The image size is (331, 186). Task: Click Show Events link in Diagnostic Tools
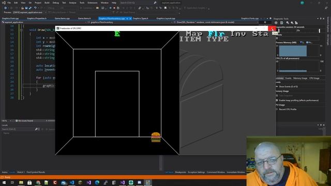click(288, 86)
